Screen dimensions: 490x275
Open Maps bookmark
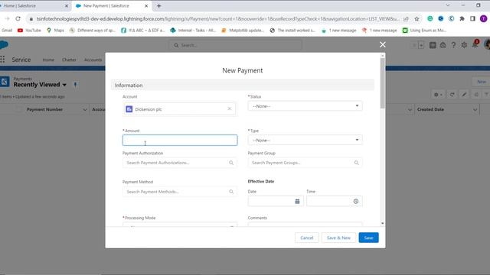click(x=55, y=31)
